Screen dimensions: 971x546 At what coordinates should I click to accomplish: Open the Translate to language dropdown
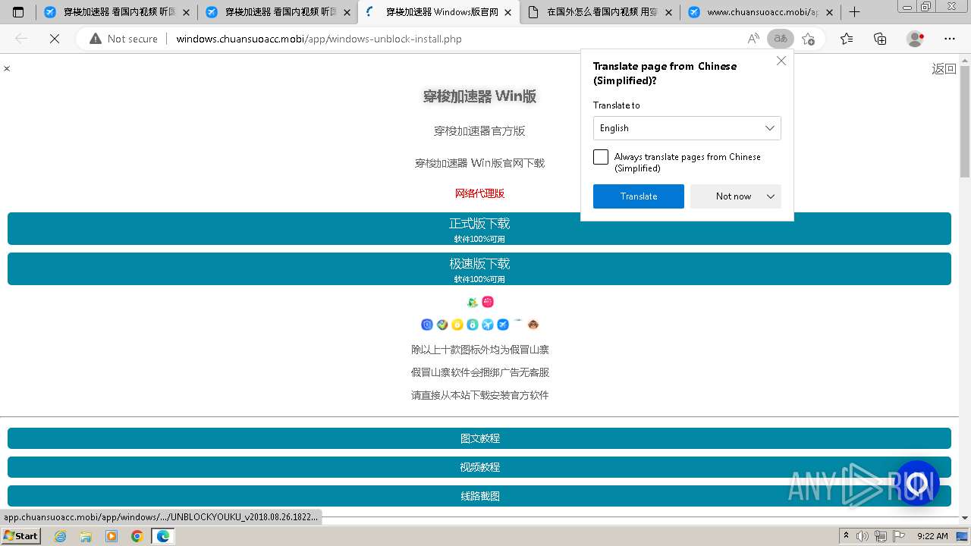point(687,128)
